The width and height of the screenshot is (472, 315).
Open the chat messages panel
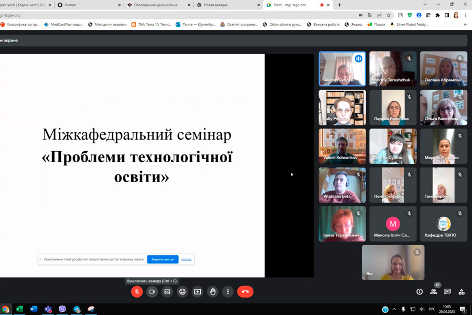(x=447, y=292)
